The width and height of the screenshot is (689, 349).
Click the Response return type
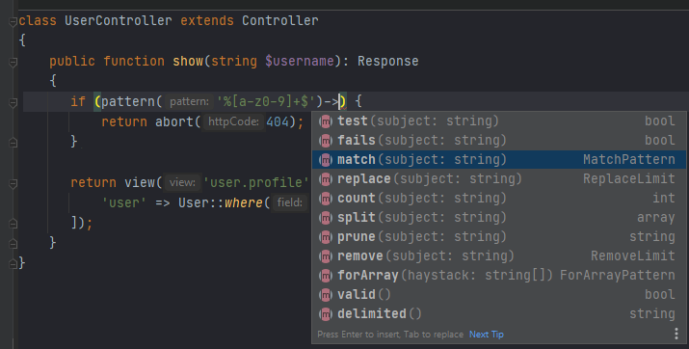388,61
